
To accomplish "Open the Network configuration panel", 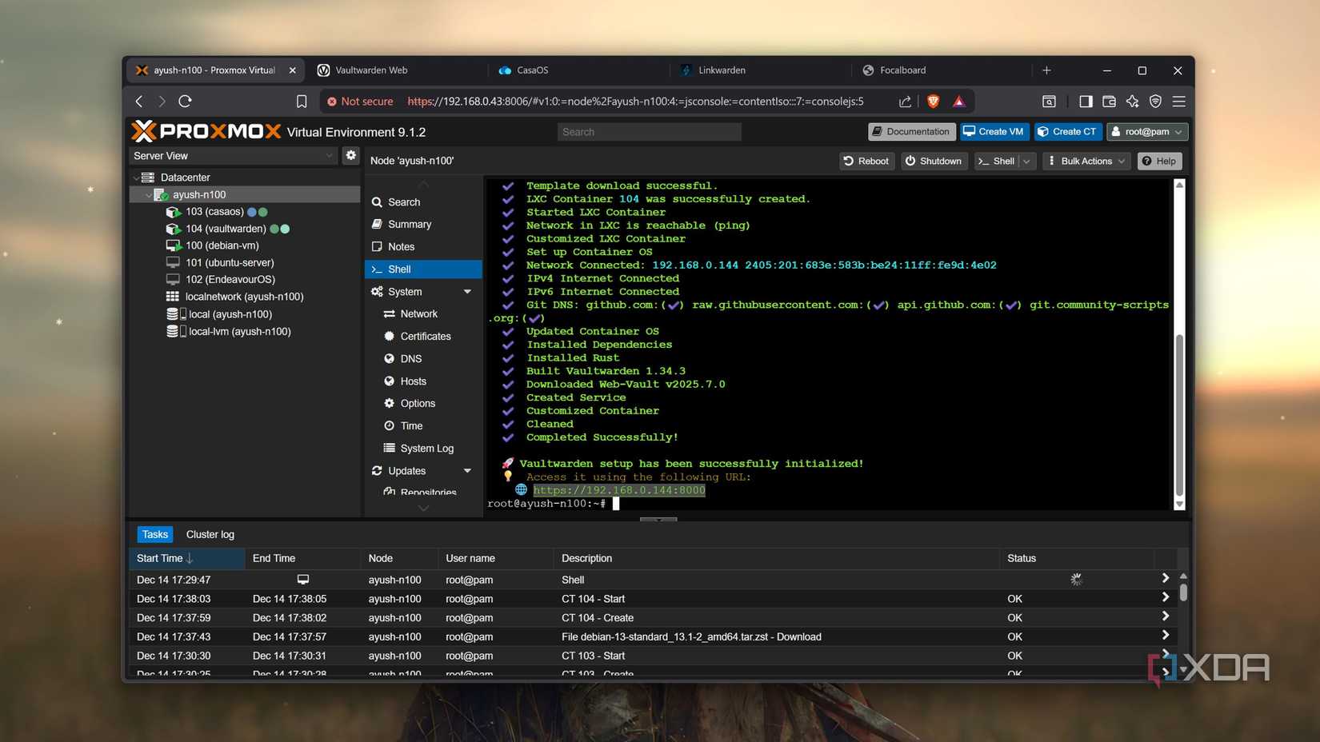I will [418, 313].
